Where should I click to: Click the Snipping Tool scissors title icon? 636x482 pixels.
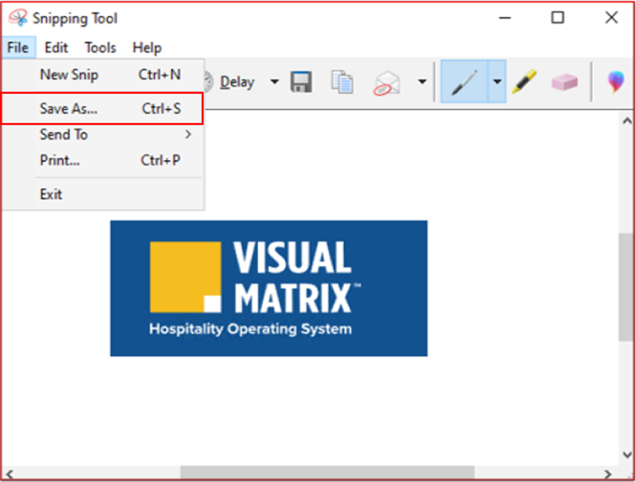(x=18, y=18)
